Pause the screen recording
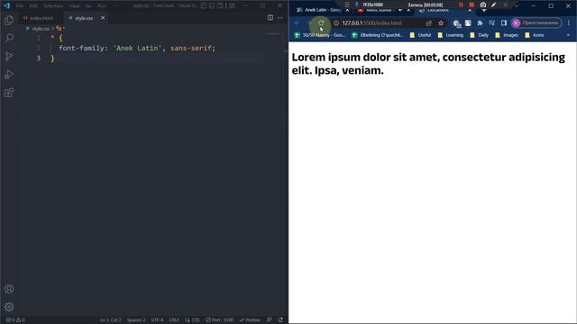The width and height of the screenshot is (577, 324). (x=461, y=4)
